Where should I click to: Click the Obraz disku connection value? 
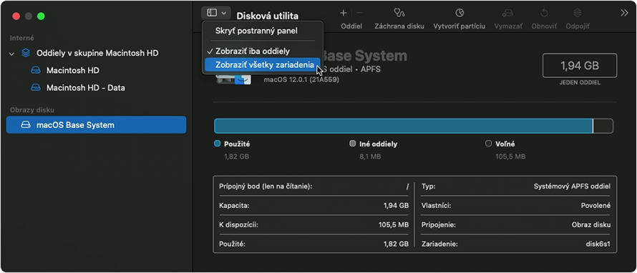[x=591, y=224]
